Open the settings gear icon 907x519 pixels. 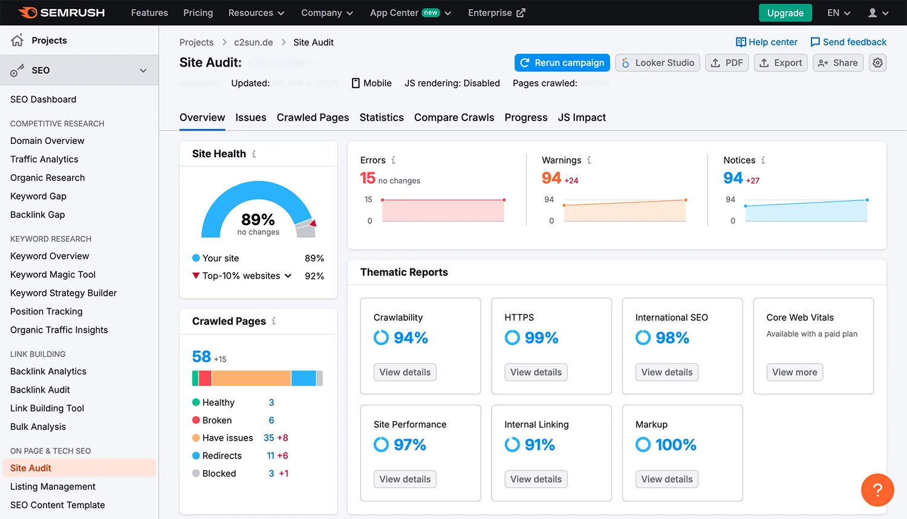877,63
